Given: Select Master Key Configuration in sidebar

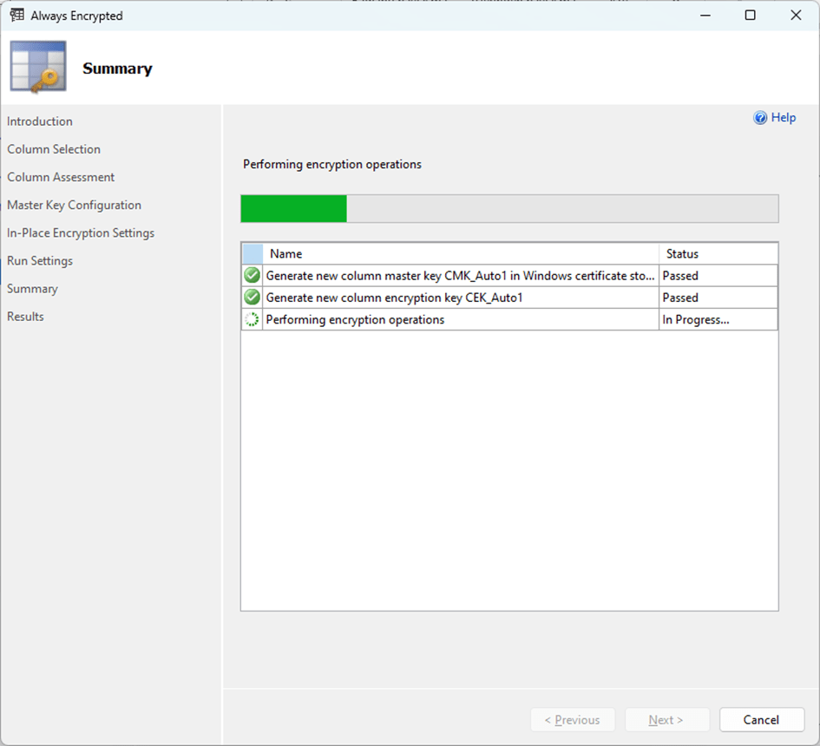Looking at the screenshot, I should [x=74, y=205].
